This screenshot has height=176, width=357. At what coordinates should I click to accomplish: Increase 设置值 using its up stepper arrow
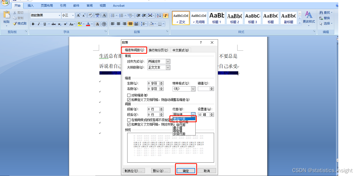[x=211, y=113]
